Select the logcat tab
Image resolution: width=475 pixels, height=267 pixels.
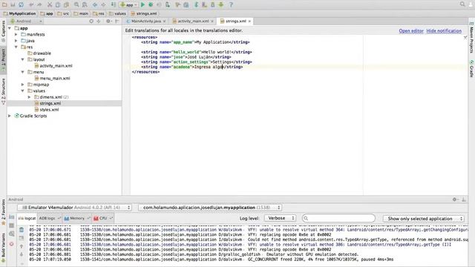[27, 218]
